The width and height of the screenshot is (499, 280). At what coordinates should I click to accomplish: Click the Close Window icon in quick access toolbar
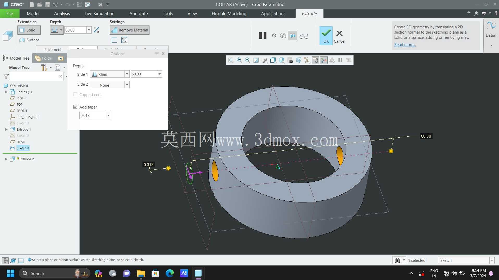(x=100, y=4)
